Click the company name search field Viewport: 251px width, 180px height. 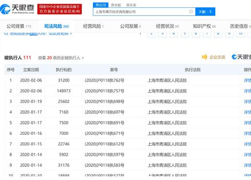(144, 12)
